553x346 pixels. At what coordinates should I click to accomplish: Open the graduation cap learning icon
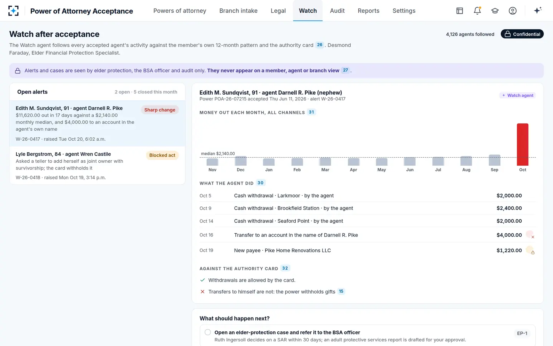tap(495, 11)
